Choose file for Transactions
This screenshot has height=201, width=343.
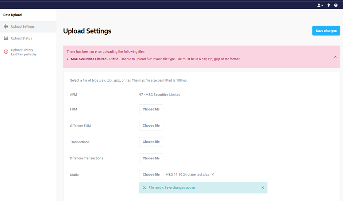(151, 142)
